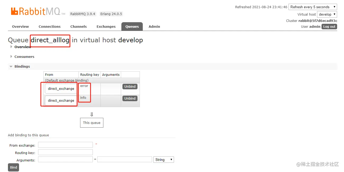Open direct_exchange link for error binding
The image size is (344, 172).
tap(61, 89)
